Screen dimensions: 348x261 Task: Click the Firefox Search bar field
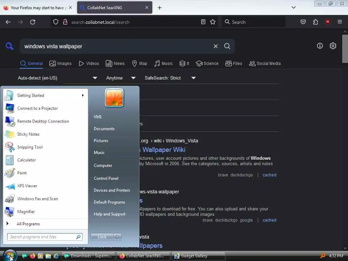[253, 22]
